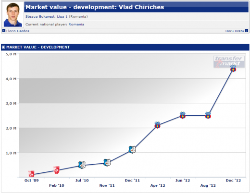The image size is (250, 193).
Task: Collapse the Market Value - Development panel icon
Action: [x=3, y=47]
